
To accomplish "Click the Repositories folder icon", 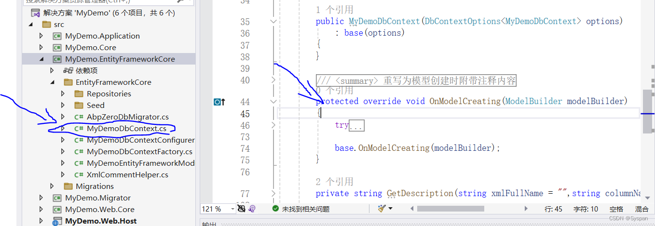I will point(79,93).
